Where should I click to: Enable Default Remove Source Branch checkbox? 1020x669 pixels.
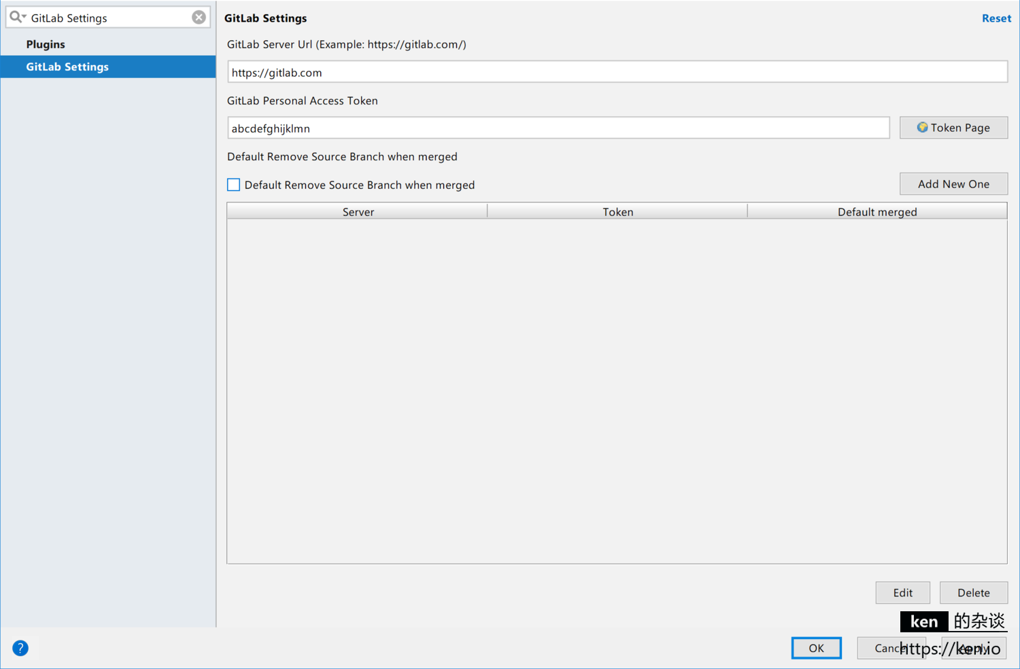(233, 185)
